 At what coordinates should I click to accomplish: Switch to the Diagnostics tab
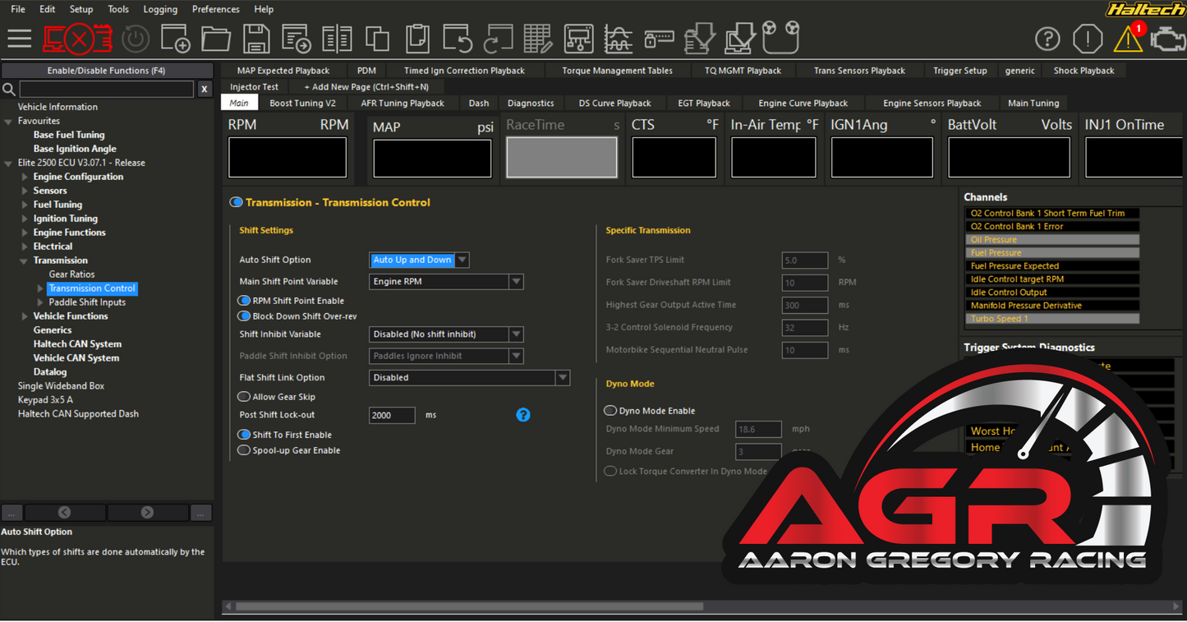[531, 103]
